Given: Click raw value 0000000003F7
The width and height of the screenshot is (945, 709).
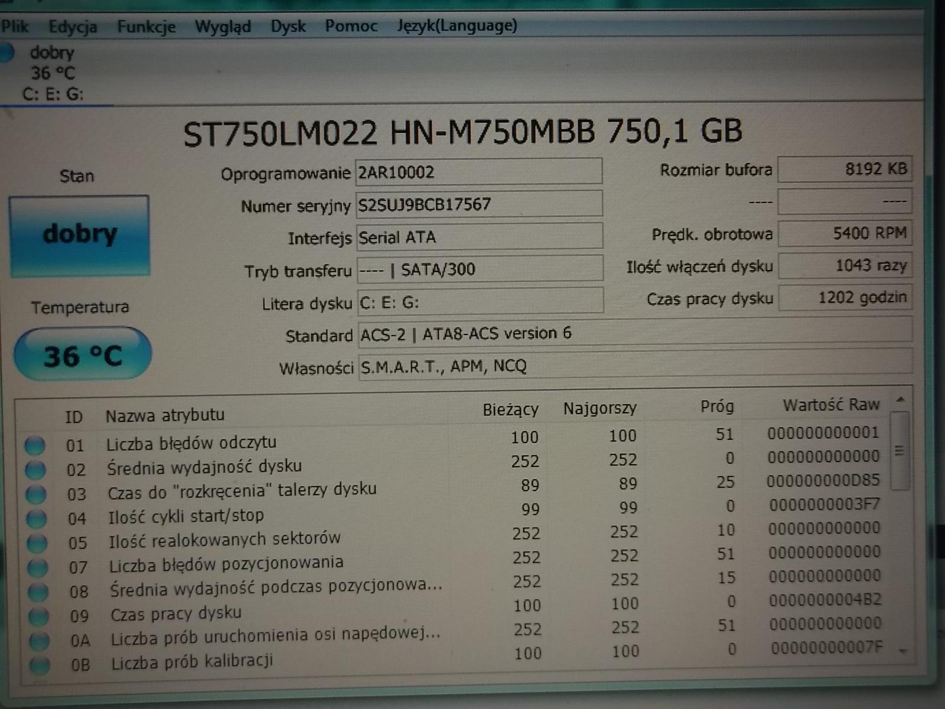Looking at the screenshot, I should [825, 505].
